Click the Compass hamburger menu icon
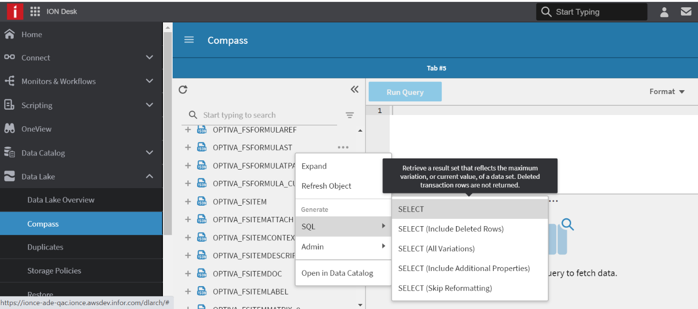698x309 pixels. tap(189, 40)
